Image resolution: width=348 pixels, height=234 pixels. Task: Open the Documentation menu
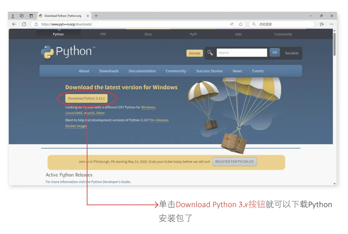142,71
